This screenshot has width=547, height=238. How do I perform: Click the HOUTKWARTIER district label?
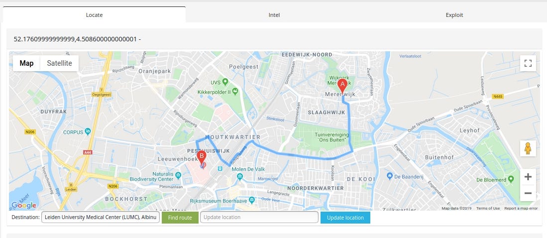232,137
